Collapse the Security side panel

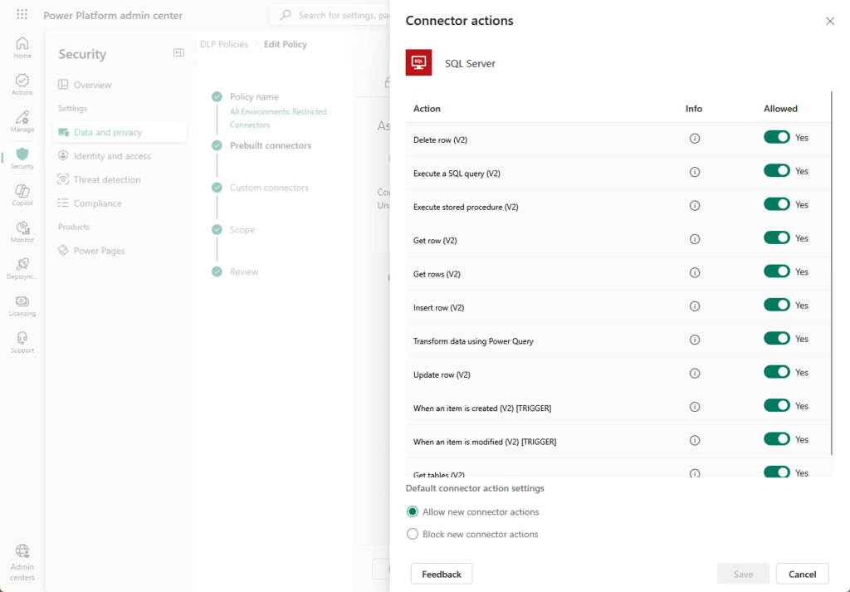coord(178,52)
